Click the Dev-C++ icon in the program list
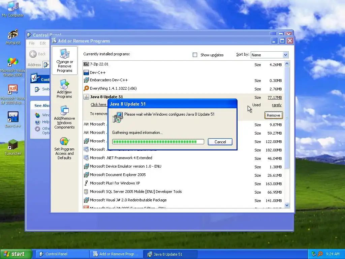 86,73
